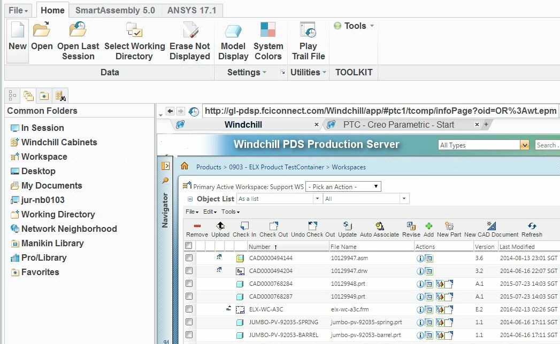Open the Workspaces breadcrumb link
Viewport: 560px width, 344px height.
coord(349,167)
